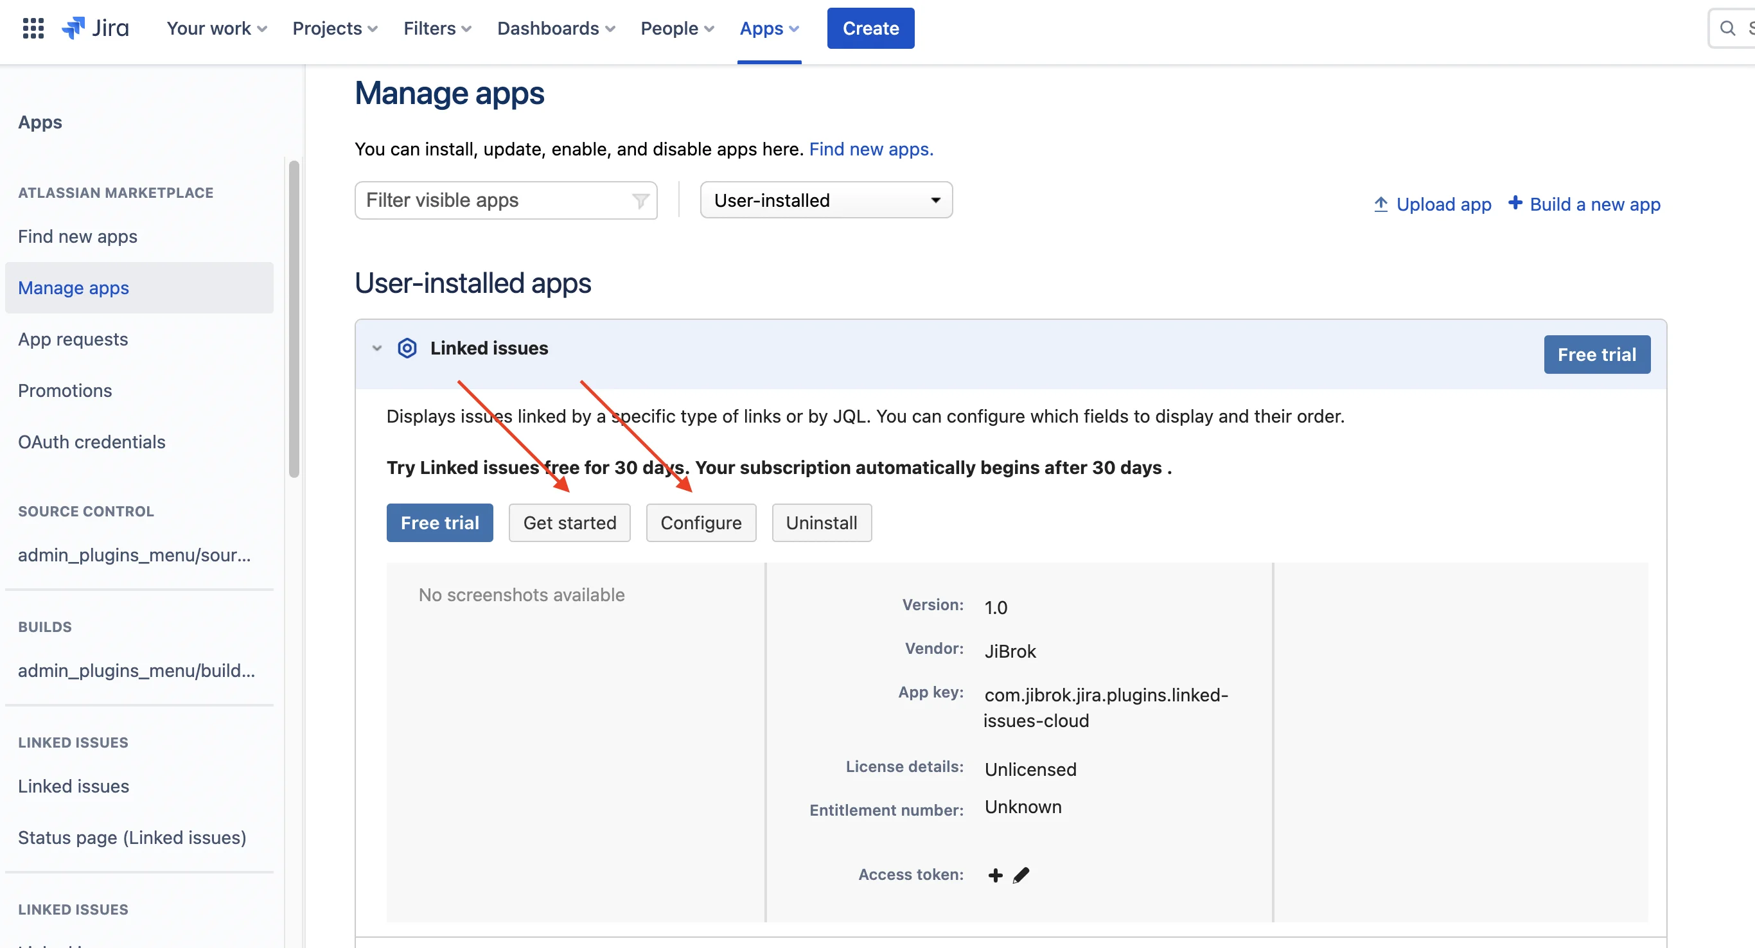
Task: Click the search magnifier icon
Action: point(1727,28)
